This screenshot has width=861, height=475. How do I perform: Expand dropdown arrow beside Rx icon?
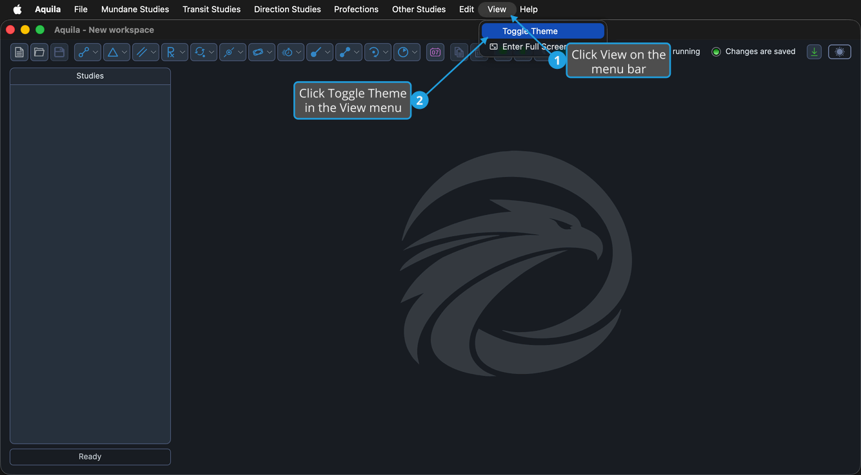183,52
